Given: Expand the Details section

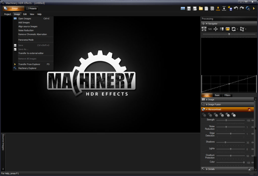Looking at the screenshot, I should 207,169.
